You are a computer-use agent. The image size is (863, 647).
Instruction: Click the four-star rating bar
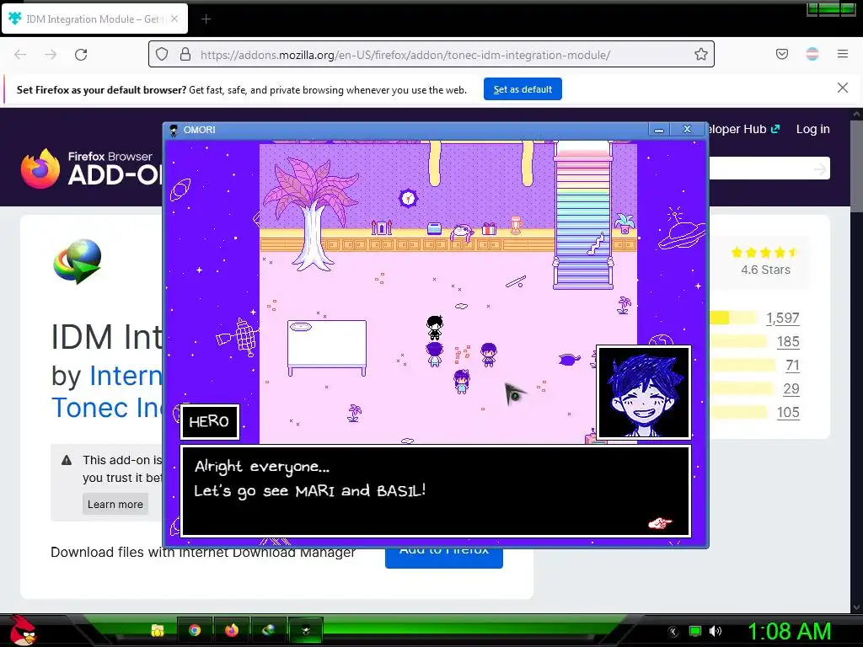click(x=737, y=342)
